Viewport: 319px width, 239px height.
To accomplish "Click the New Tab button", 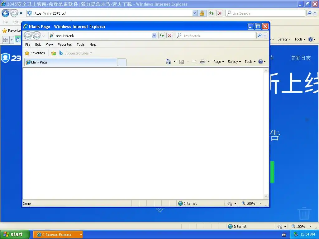I will pos(122,62).
